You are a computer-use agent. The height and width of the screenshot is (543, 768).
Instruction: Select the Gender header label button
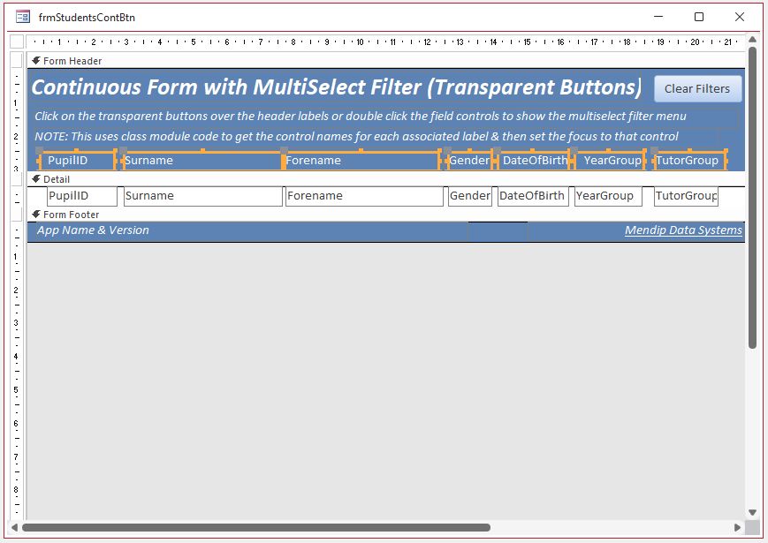469,161
